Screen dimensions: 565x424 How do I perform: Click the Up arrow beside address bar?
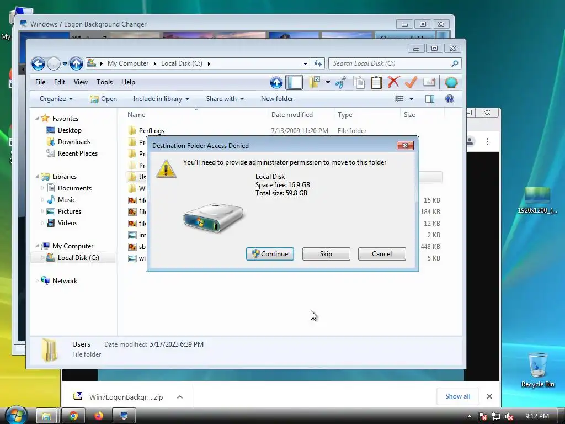point(76,64)
